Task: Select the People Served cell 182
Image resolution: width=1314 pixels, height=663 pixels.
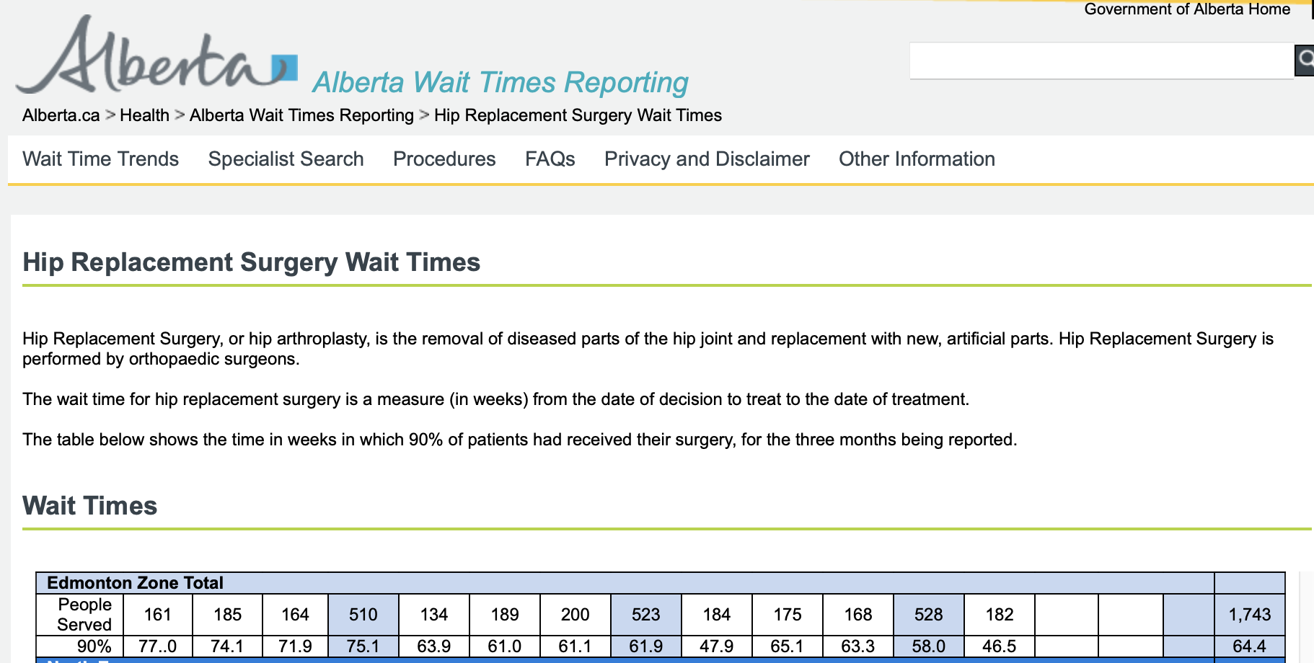Action: click(1000, 615)
